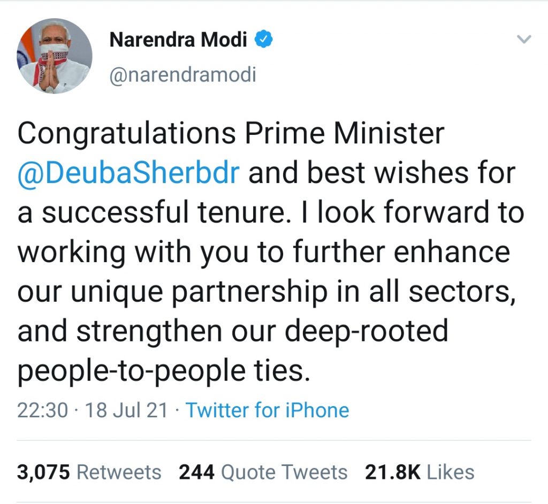Click the 18 Jul 21 date
The width and height of the screenshot is (548, 504).
coord(126,410)
